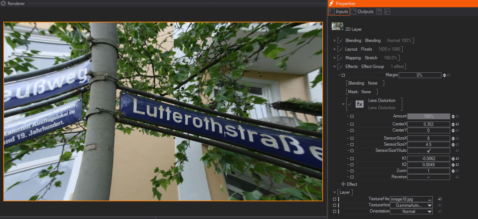Click the reset icon next to TextureFile
The width and height of the screenshot is (478, 219).
coord(440,199)
